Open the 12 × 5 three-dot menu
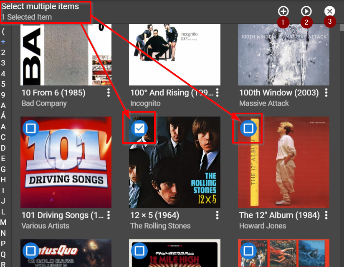This screenshot has height=267, width=344. (x=218, y=215)
